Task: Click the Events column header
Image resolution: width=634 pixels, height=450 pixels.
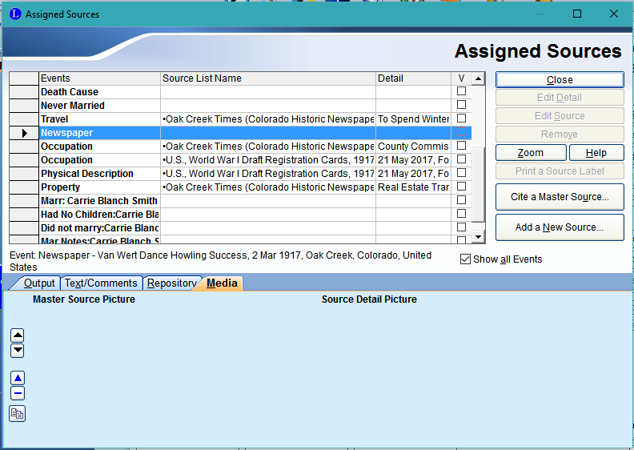Action: [99, 78]
